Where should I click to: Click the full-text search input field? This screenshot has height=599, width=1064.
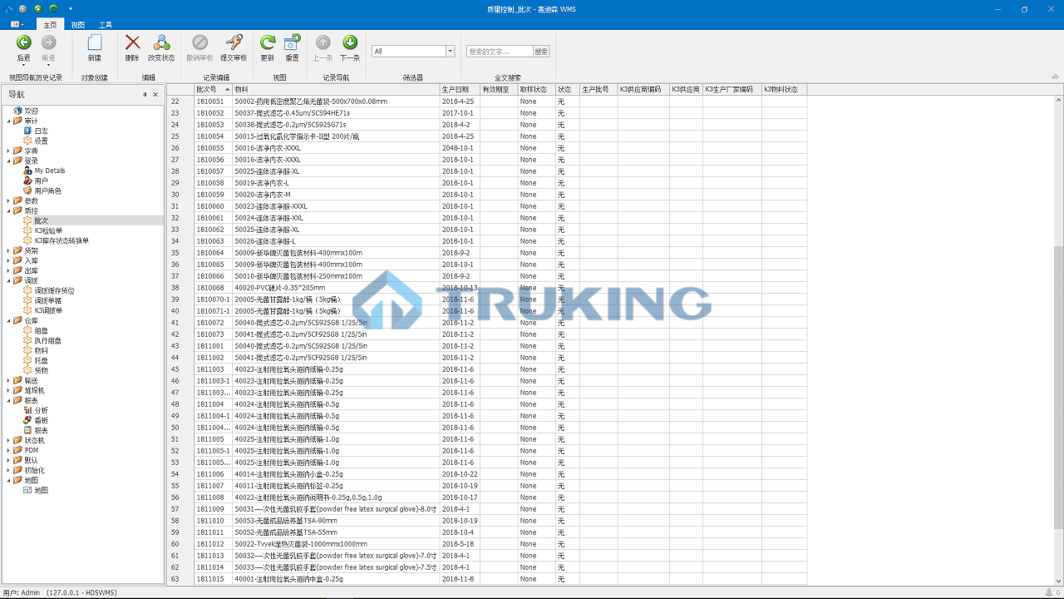click(499, 52)
